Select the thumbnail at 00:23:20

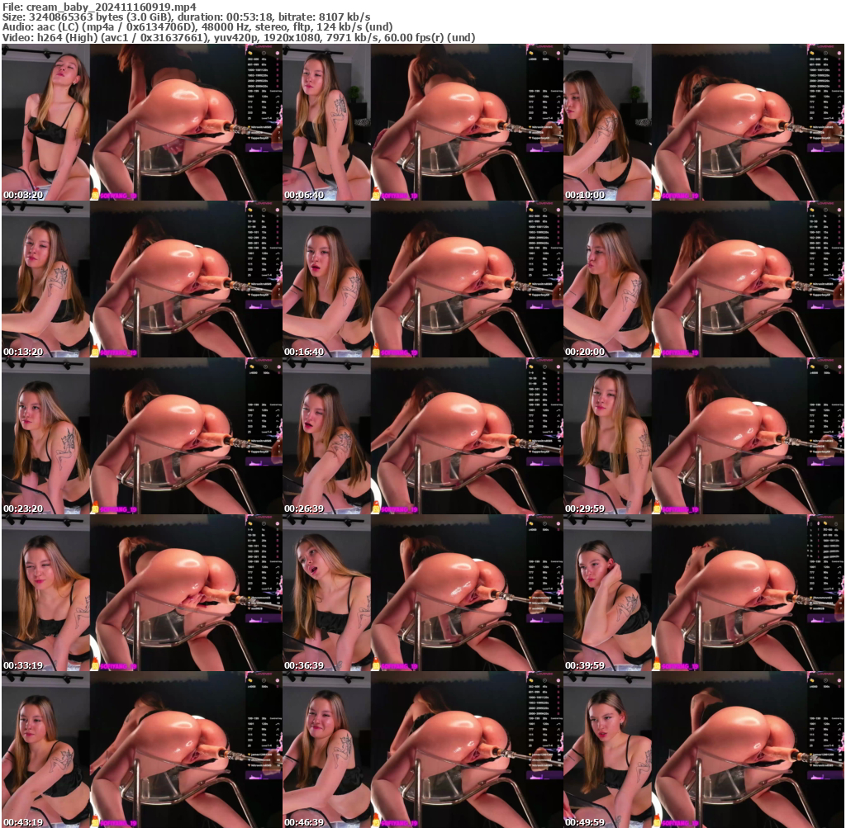click(x=141, y=436)
